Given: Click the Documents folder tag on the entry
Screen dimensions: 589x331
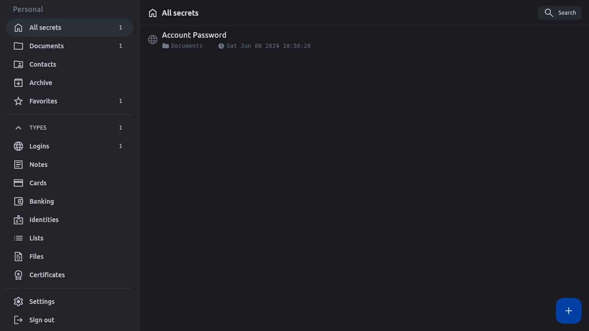Looking at the screenshot, I should (183, 46).
